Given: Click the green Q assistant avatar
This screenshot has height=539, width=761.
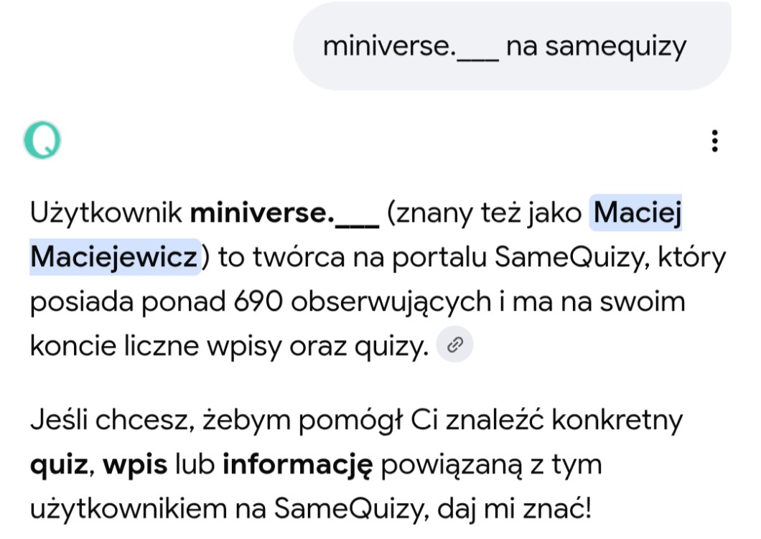Looking at the screenshot, I should pyautogui.click(x=42, y=140).
